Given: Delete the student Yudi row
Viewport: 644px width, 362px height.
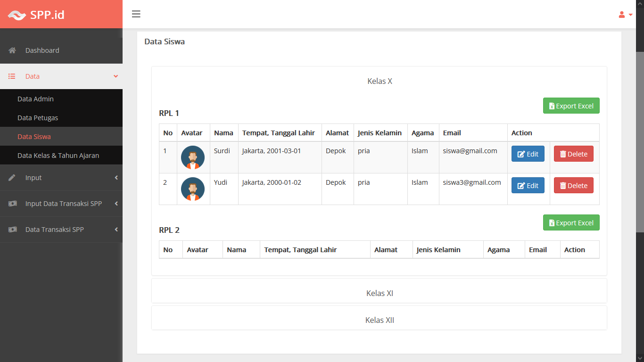Looking at the screenshot, I should [x=573, y=186].
